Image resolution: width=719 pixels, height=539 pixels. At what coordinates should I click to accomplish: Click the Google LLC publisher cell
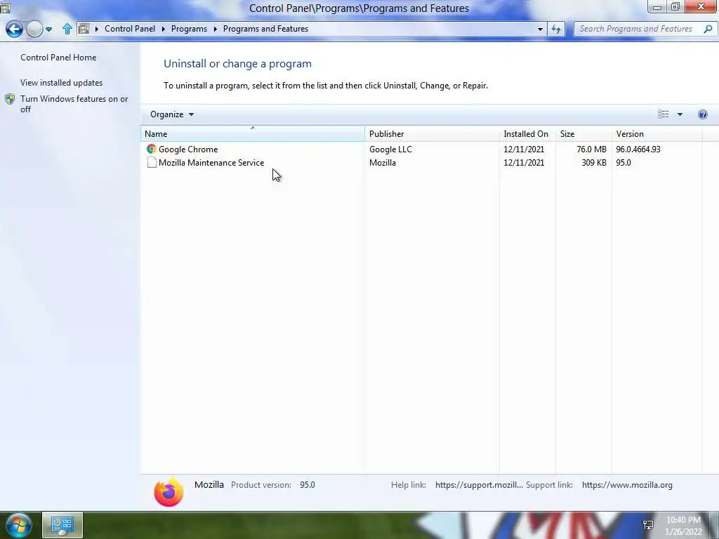coord(390,149)
